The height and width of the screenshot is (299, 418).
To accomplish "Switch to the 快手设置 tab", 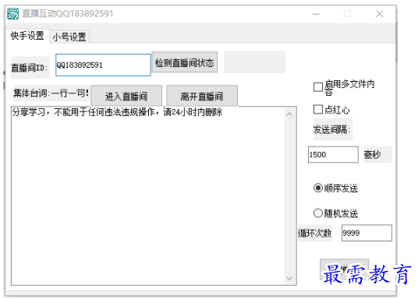I will tap(27, 36).
